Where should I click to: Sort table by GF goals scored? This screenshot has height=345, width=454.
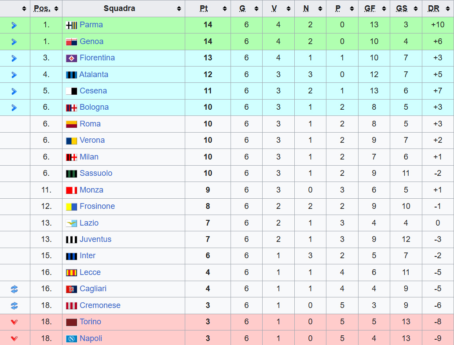coord(373,8)
